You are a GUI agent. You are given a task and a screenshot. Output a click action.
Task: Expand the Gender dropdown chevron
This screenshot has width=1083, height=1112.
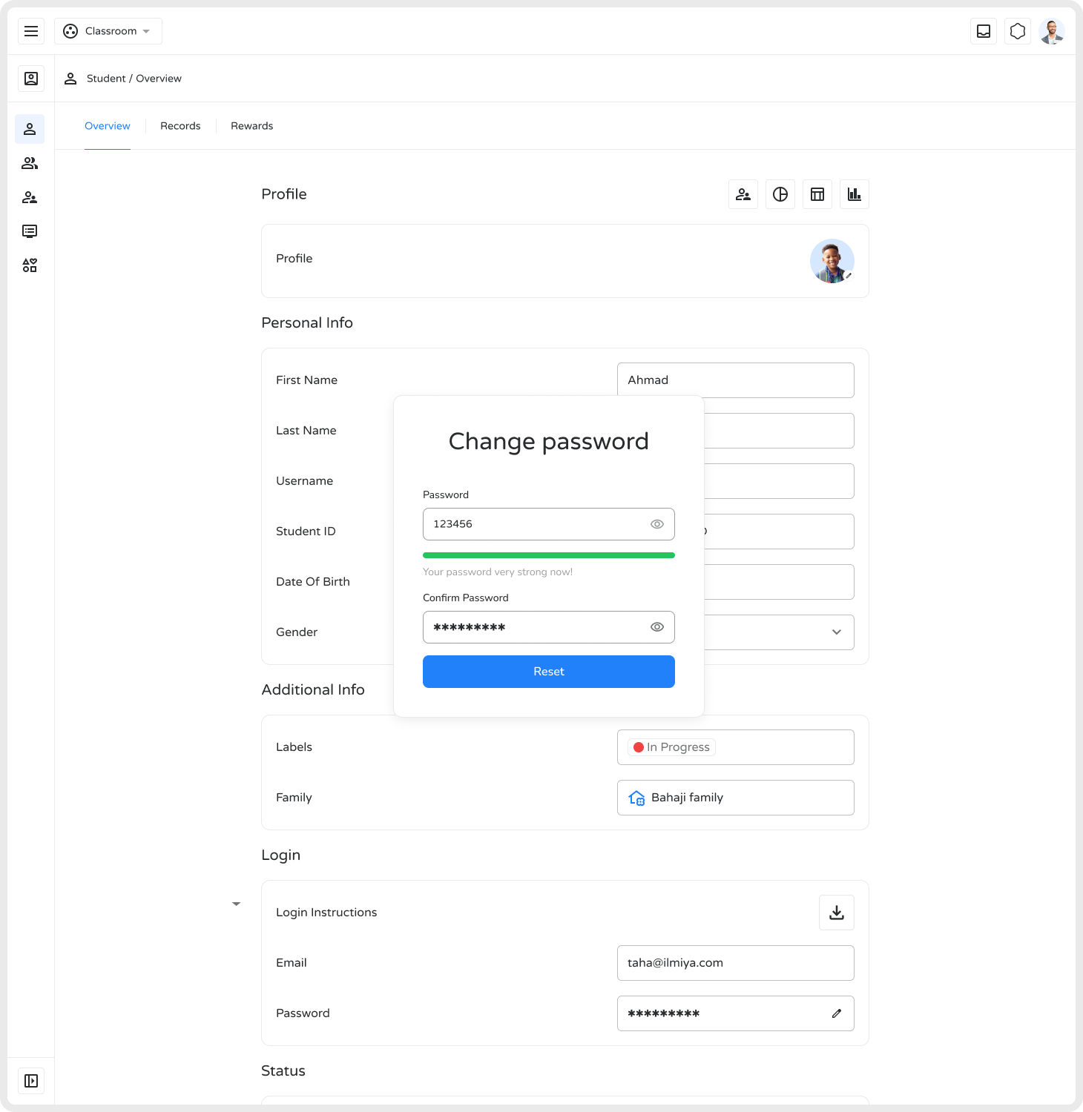(837, 632)
